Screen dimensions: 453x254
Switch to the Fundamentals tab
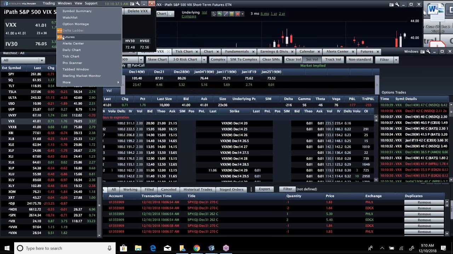[237, 52]
